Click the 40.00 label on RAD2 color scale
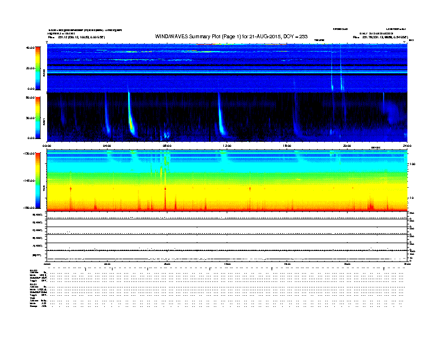Viewport: 439px width, 339px height. coord(30,48)
